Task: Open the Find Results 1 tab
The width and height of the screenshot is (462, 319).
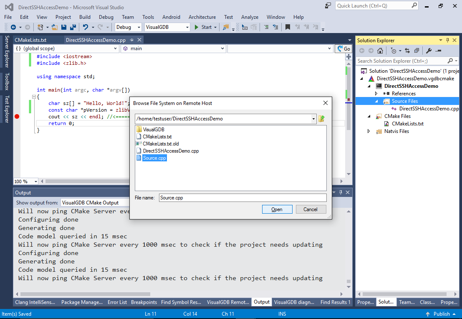Action: click(x=335, y=302)
